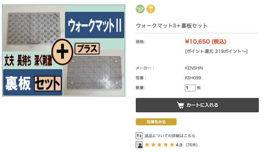Click the gold crown ranking badge
This screenshot has width=268, height=152.
pos(151,9)
